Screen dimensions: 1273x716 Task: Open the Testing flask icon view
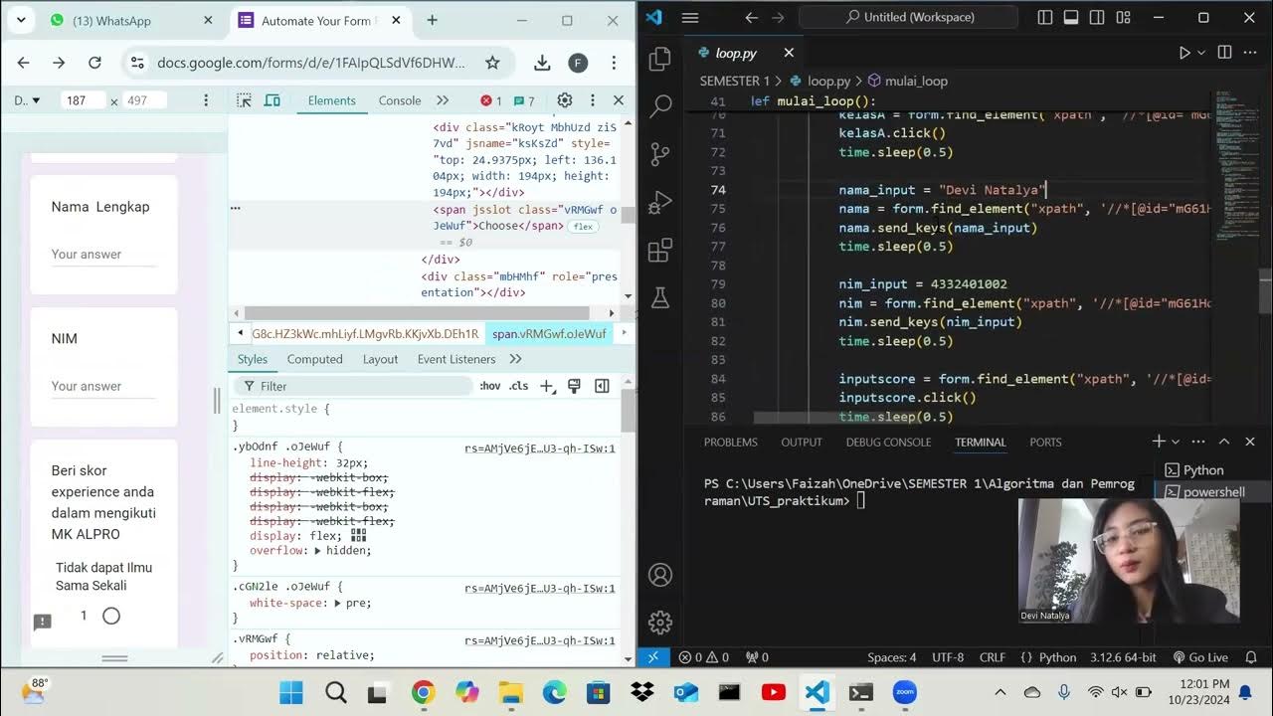tap(660, 296)
